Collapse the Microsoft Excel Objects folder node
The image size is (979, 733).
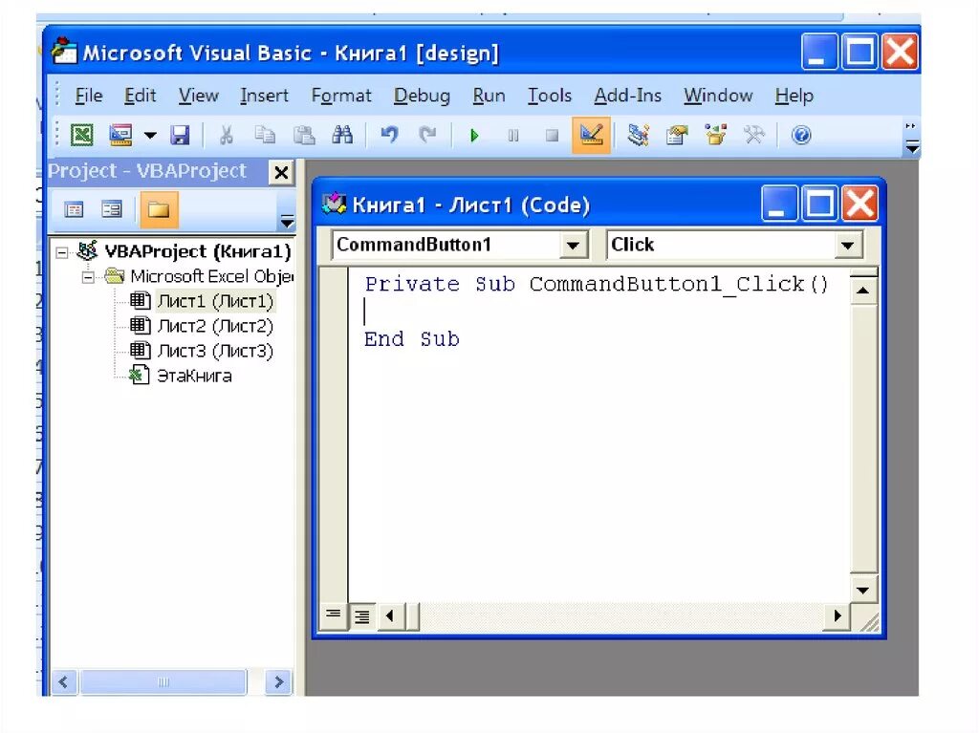click(x=88, y=276)
